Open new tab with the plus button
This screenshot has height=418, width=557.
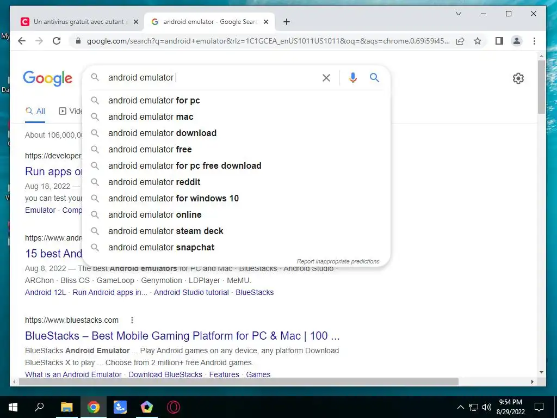point(287,22)
